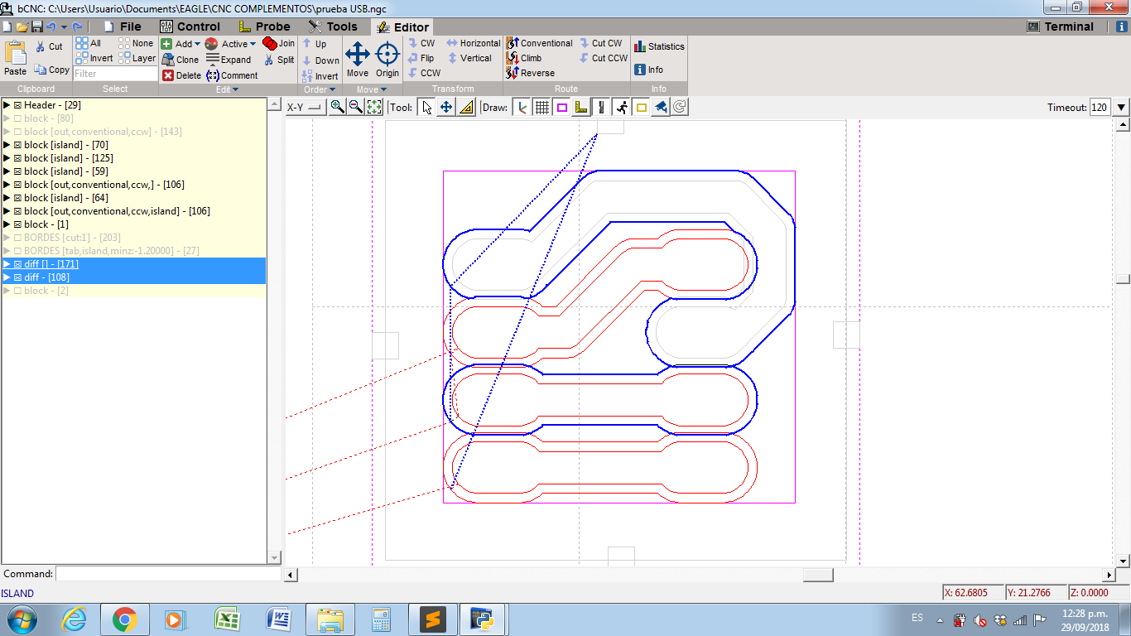Open the File tab
Viewport: 1131px width, 636px height.
pyautogui.click(x=123, y=26)
